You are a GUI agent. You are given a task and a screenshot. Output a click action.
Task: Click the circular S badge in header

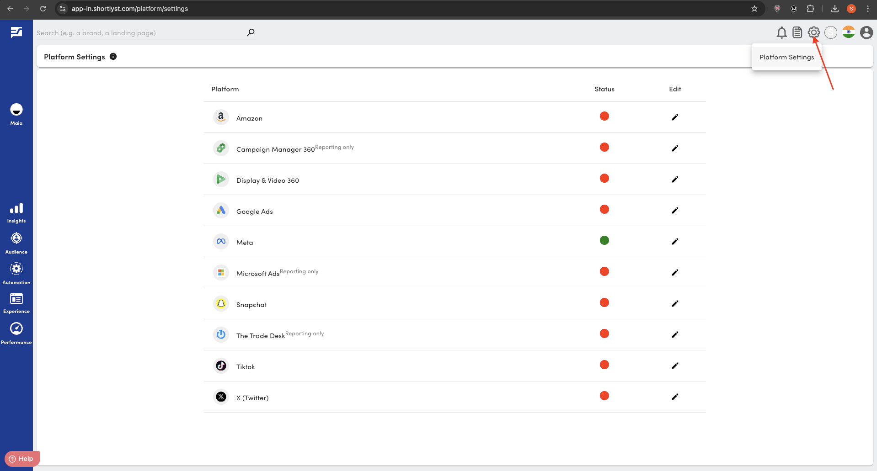[831, 32]
